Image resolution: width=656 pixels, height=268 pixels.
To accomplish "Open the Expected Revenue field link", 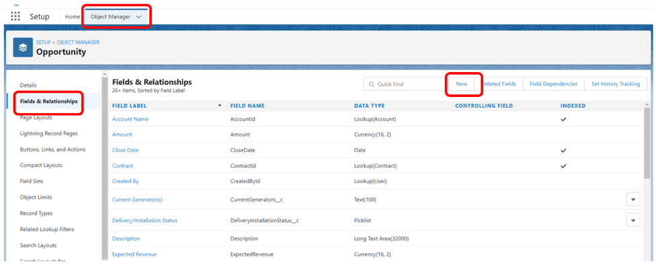I will pyautogui.click(x=135, y=254).
